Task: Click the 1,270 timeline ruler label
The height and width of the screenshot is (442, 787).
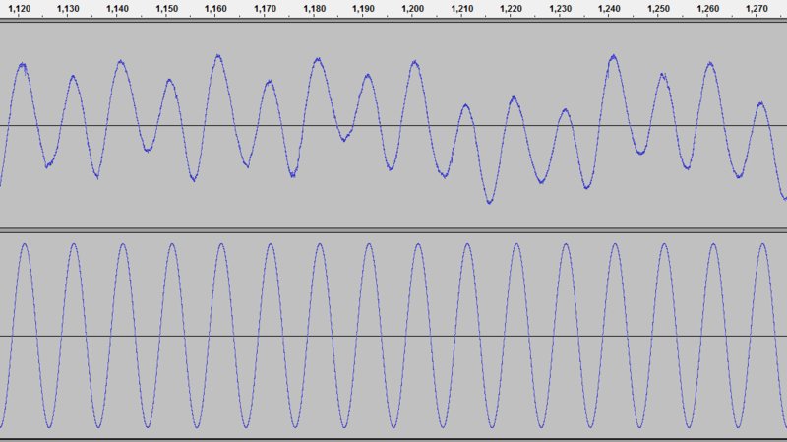Action: click(757, 9)
